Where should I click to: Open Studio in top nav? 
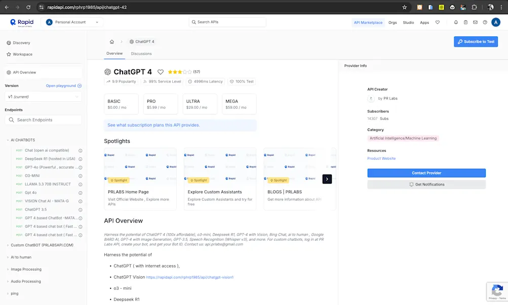click(x=408, y=23)
